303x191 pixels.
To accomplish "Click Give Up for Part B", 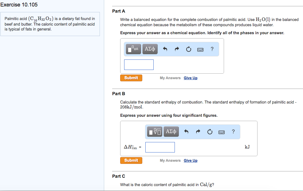I will pos(191,160).
